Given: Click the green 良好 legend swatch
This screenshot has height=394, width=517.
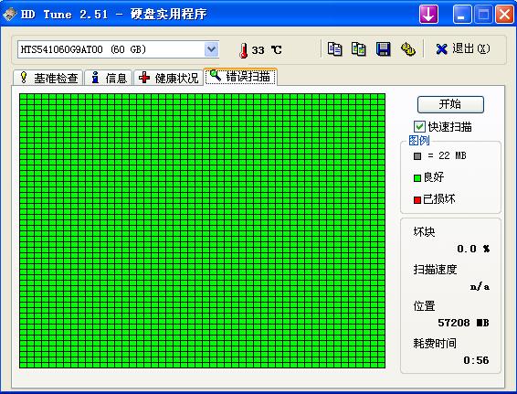Looking at the screenshot, I should 417,178.
